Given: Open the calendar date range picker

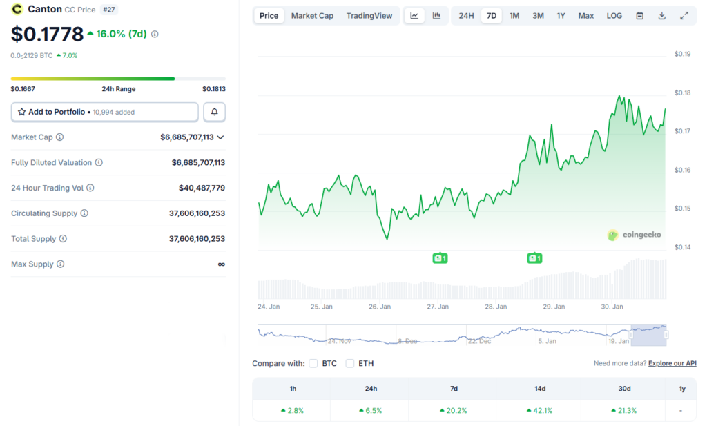Looking at the screenshot, I should [x=639, y=16].
